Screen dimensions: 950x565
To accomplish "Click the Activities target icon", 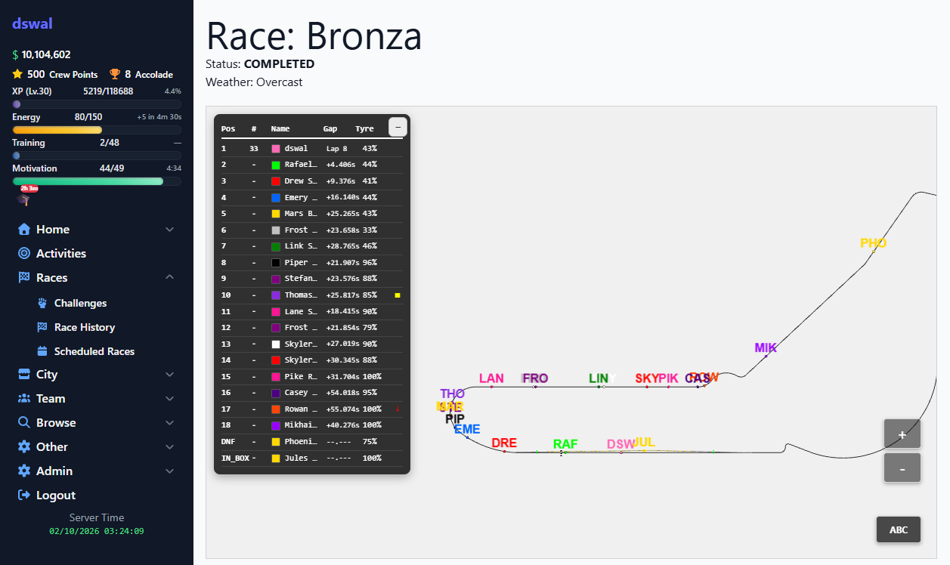I will coord(24,254).
